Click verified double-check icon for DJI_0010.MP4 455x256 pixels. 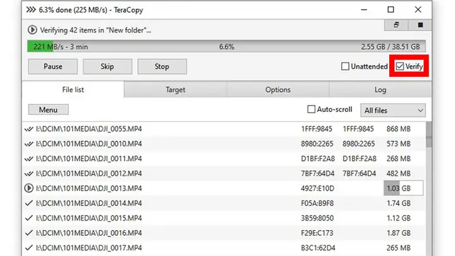coord(28,144)
